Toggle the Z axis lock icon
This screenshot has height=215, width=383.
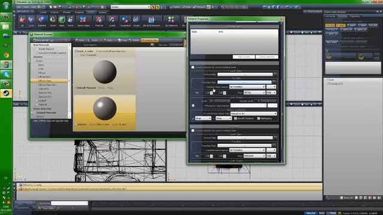[162, 7]
